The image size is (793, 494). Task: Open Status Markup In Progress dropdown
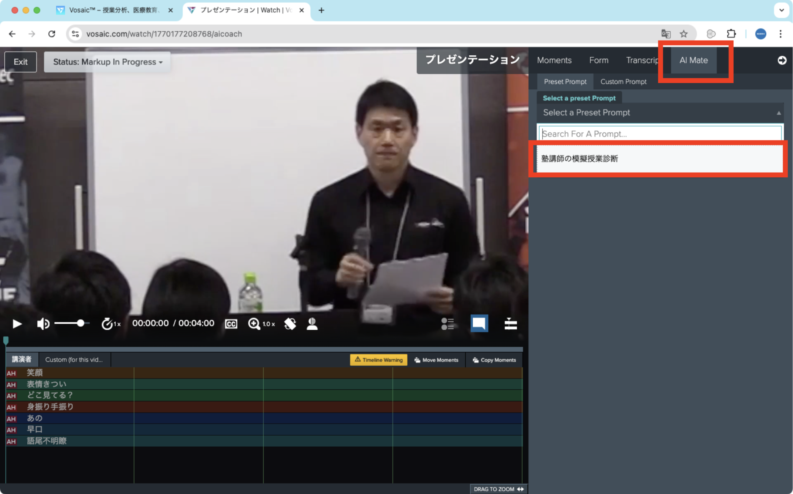(107, 62)
